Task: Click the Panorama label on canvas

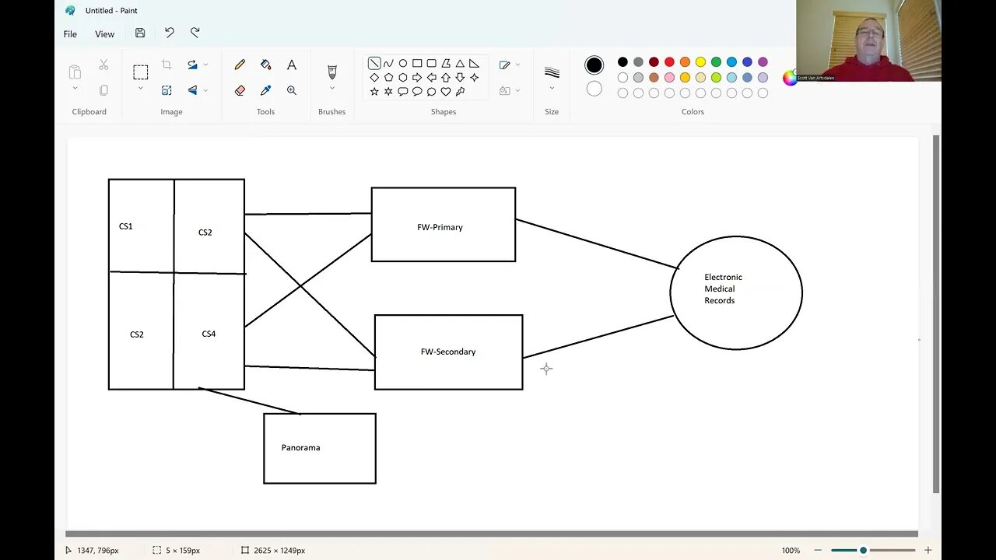Action: click(x=300, y=447)
